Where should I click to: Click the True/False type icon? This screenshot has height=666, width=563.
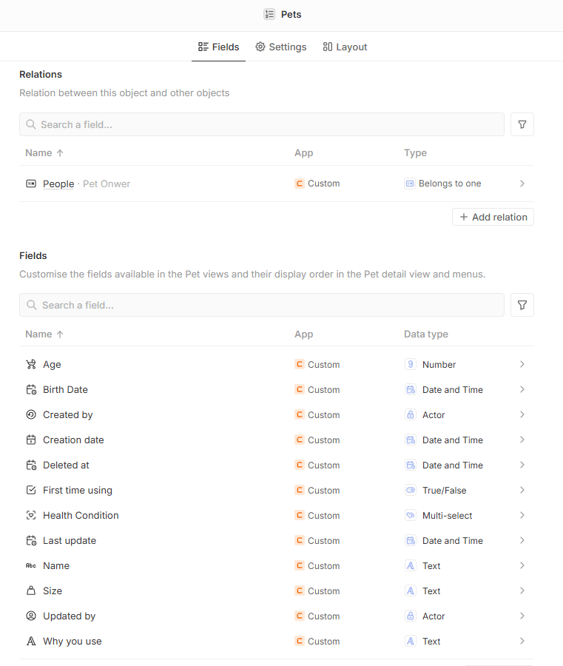tap(410, 490)
